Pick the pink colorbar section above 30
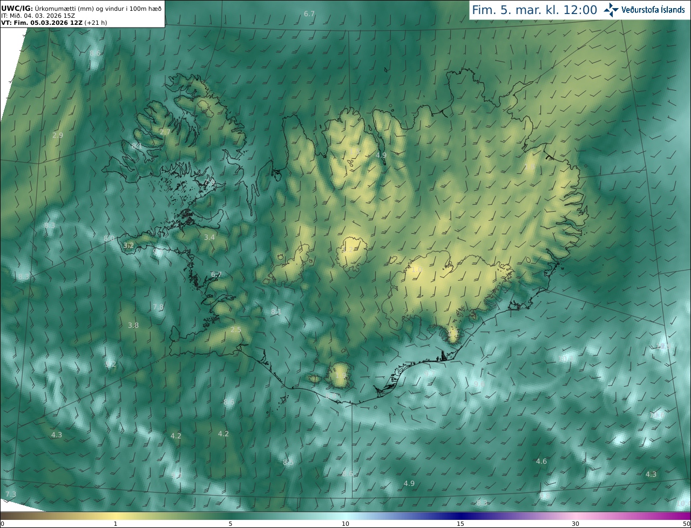The width and height of the screenshot is (691, 528). (575, 516)
